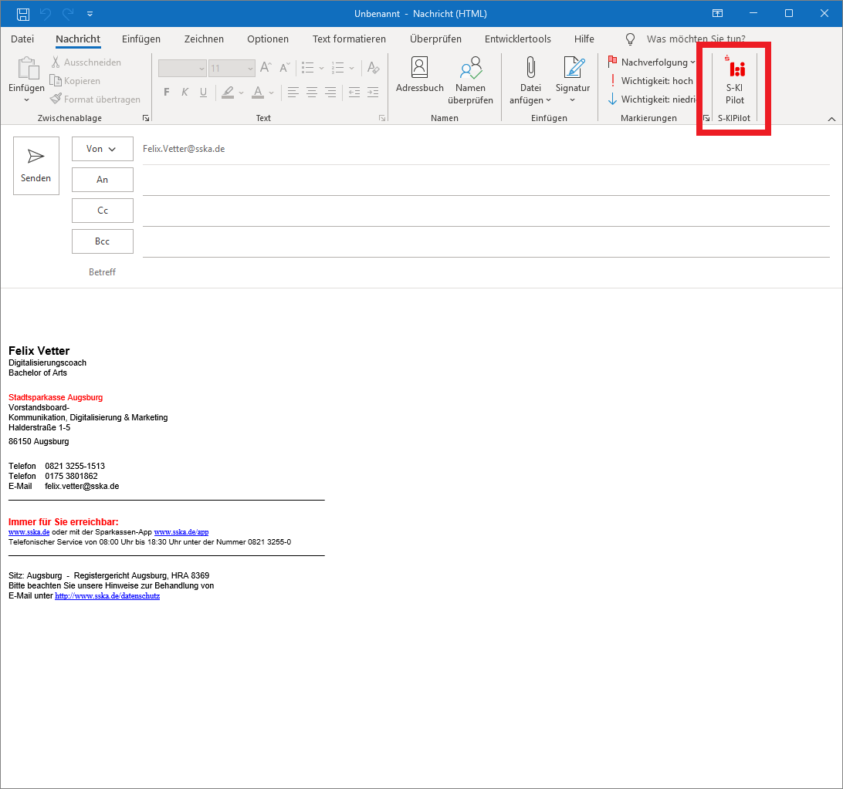Click the An recipients button
The width and height of the screenshot is (843, 789).
[102, 180]
